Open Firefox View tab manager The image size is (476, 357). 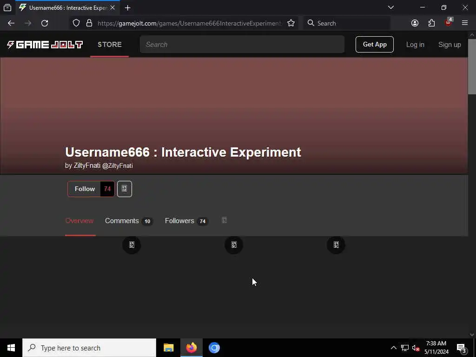[x=7, y=7]
